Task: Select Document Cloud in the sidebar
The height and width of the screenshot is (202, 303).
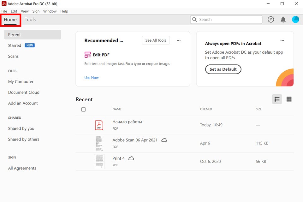Action: click(24, 92)
